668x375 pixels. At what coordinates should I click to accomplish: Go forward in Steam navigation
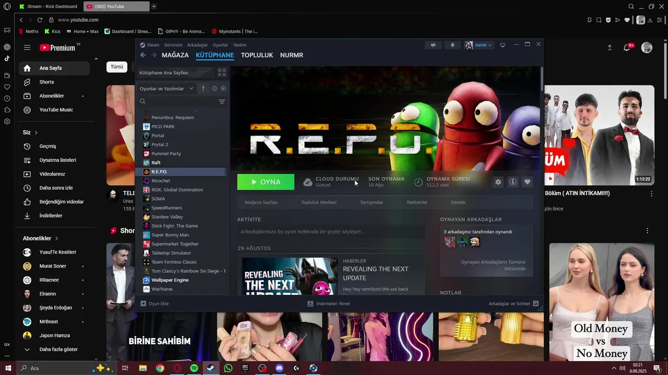[x=154, y=55]
